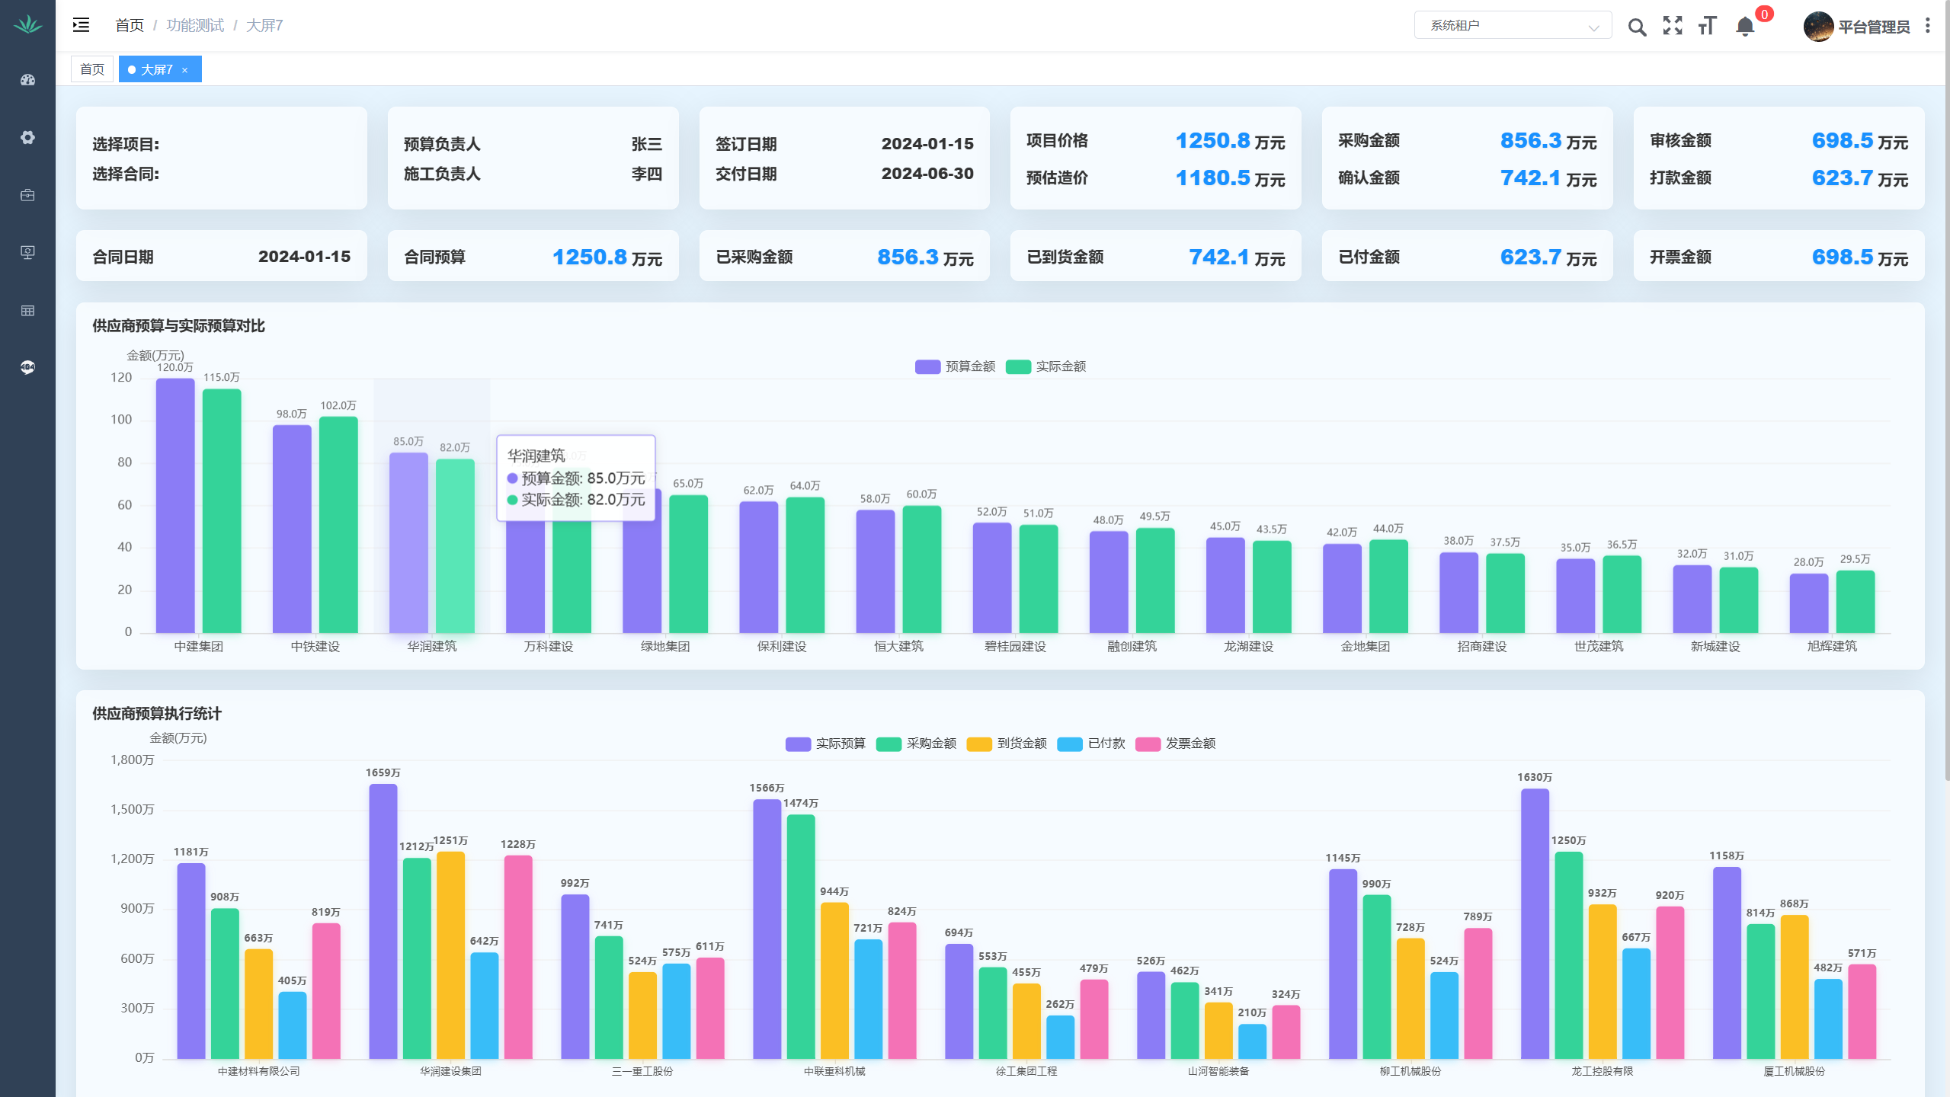Click the 发票金额 pink legend swatch
This screenshot has height=1097, width=1950.
1148,744
